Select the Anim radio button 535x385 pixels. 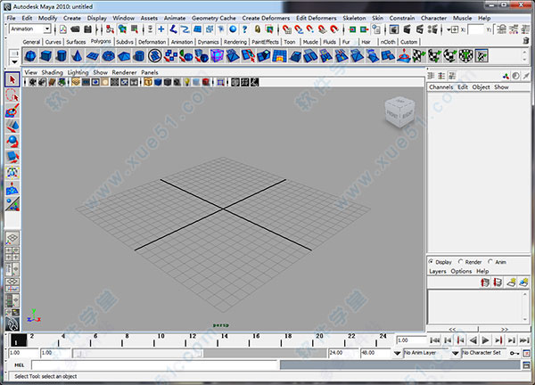[490, 261]
